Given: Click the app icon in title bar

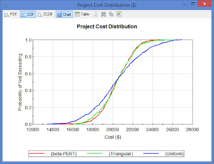Looking at the screenshot, I should point(6,5).
